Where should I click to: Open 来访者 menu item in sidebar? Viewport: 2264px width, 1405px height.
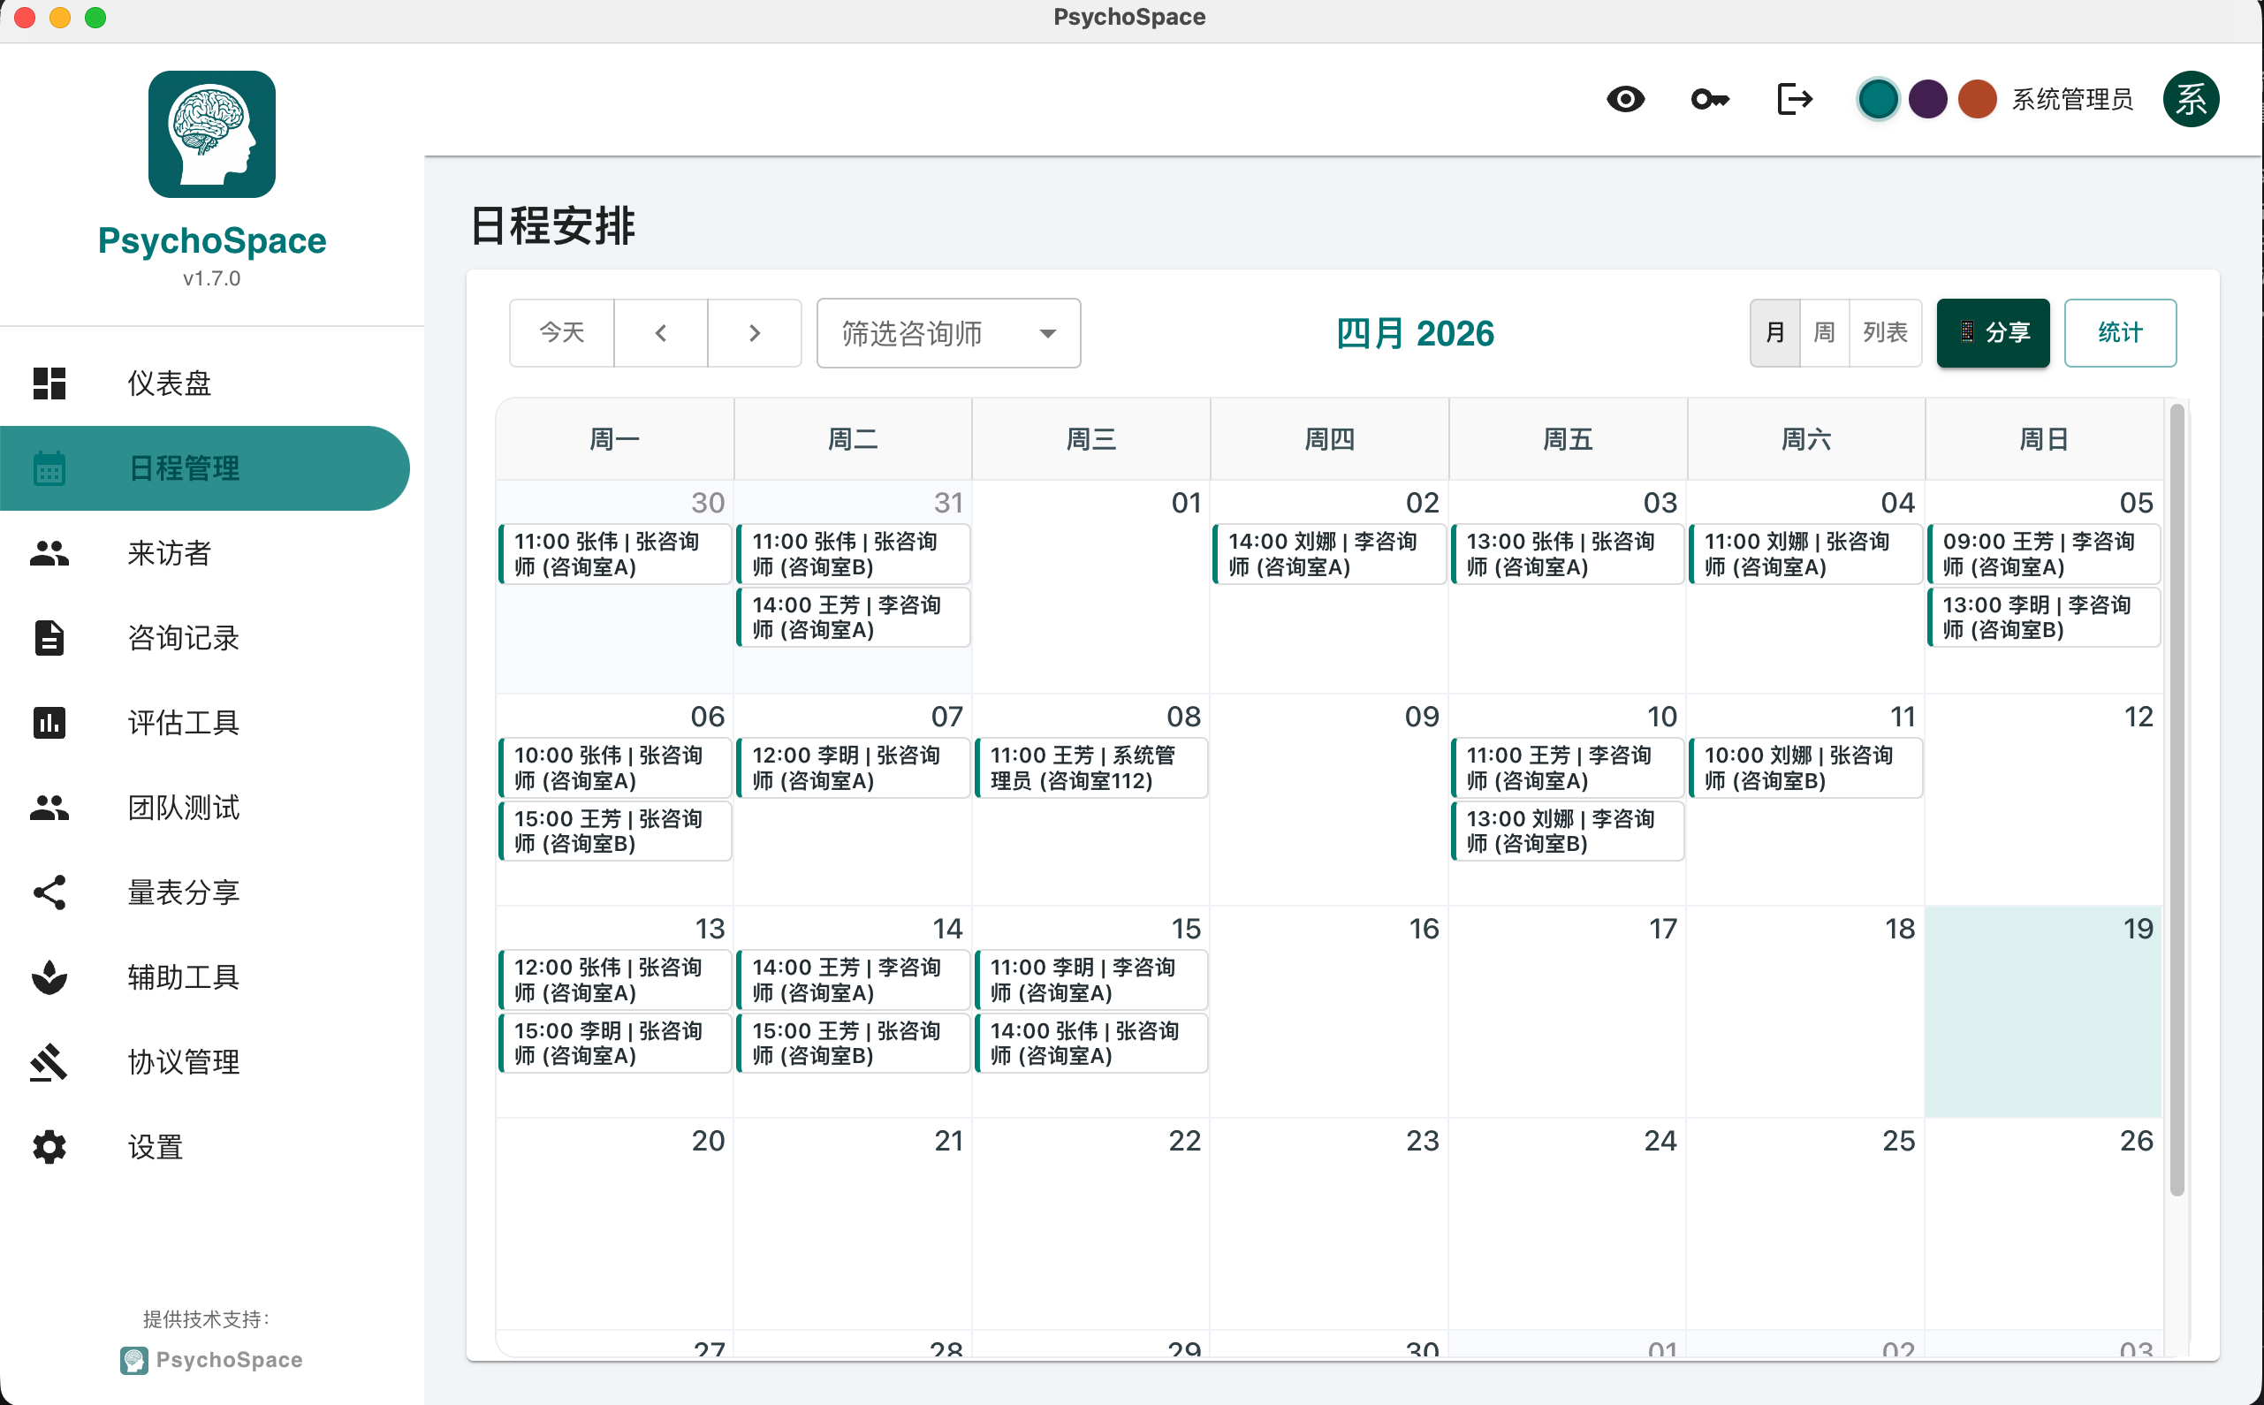coord(169,553)
